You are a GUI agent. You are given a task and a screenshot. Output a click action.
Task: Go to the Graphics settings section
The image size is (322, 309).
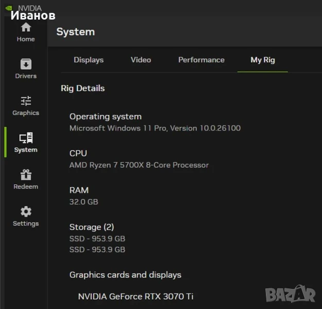tap(26, 106)
